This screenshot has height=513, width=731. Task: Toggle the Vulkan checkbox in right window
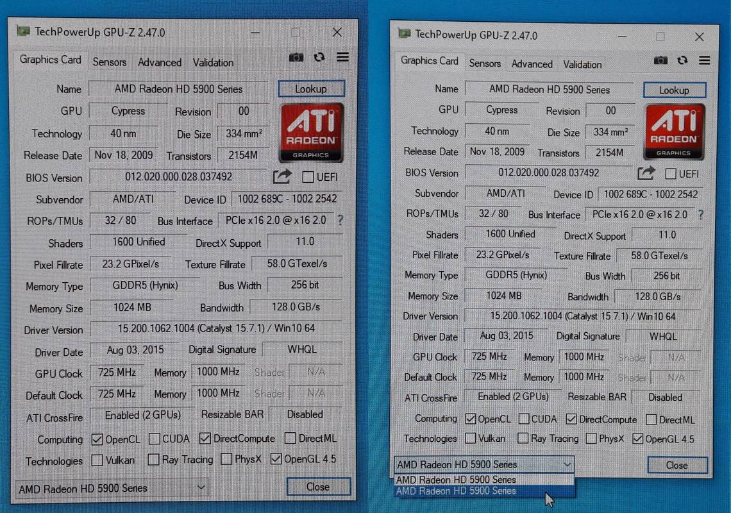tap(471, 439)
